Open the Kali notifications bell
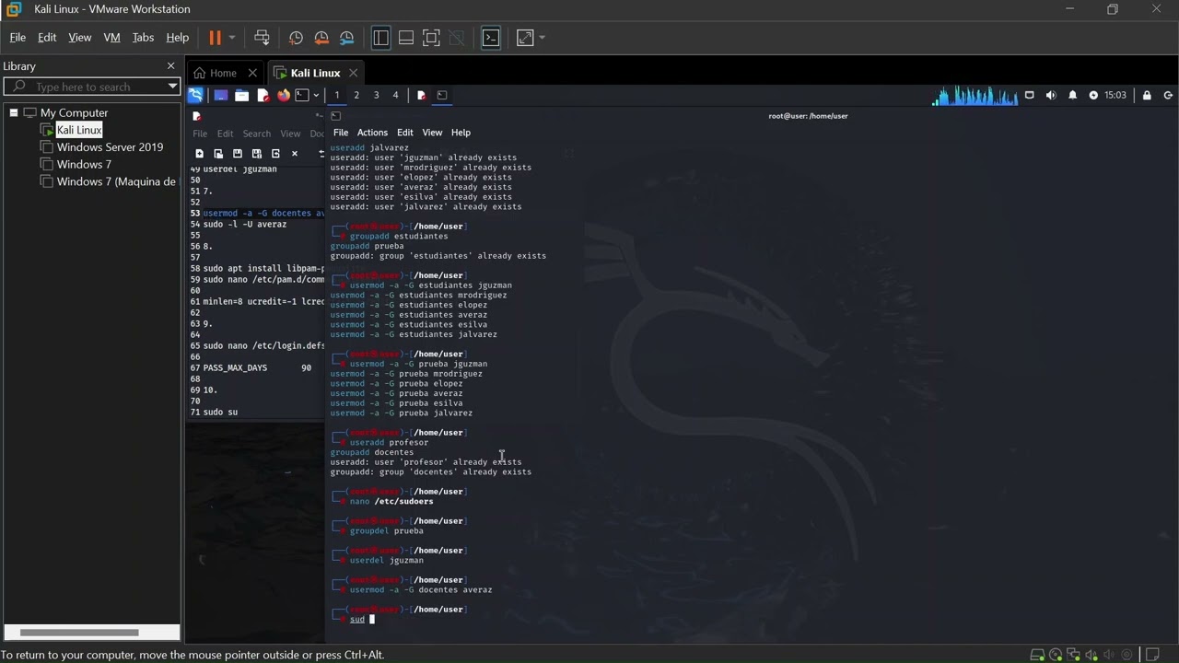This screenshot has height=663, width=1179. (1072, 95)
